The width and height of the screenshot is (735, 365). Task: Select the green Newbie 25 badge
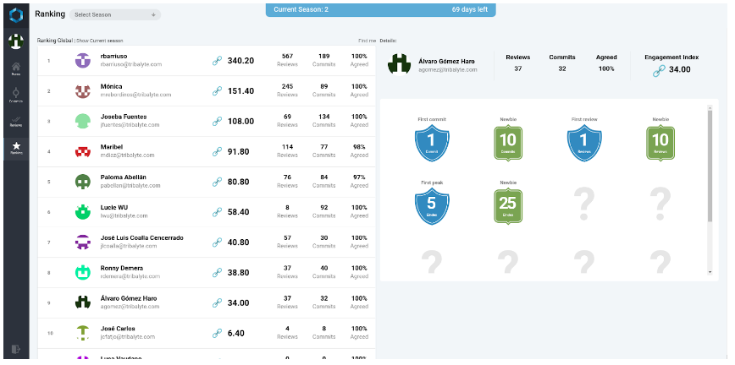(x=507, y=203)
